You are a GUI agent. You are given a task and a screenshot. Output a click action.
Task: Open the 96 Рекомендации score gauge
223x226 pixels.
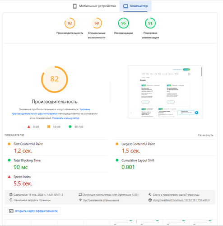click(123, 23)
